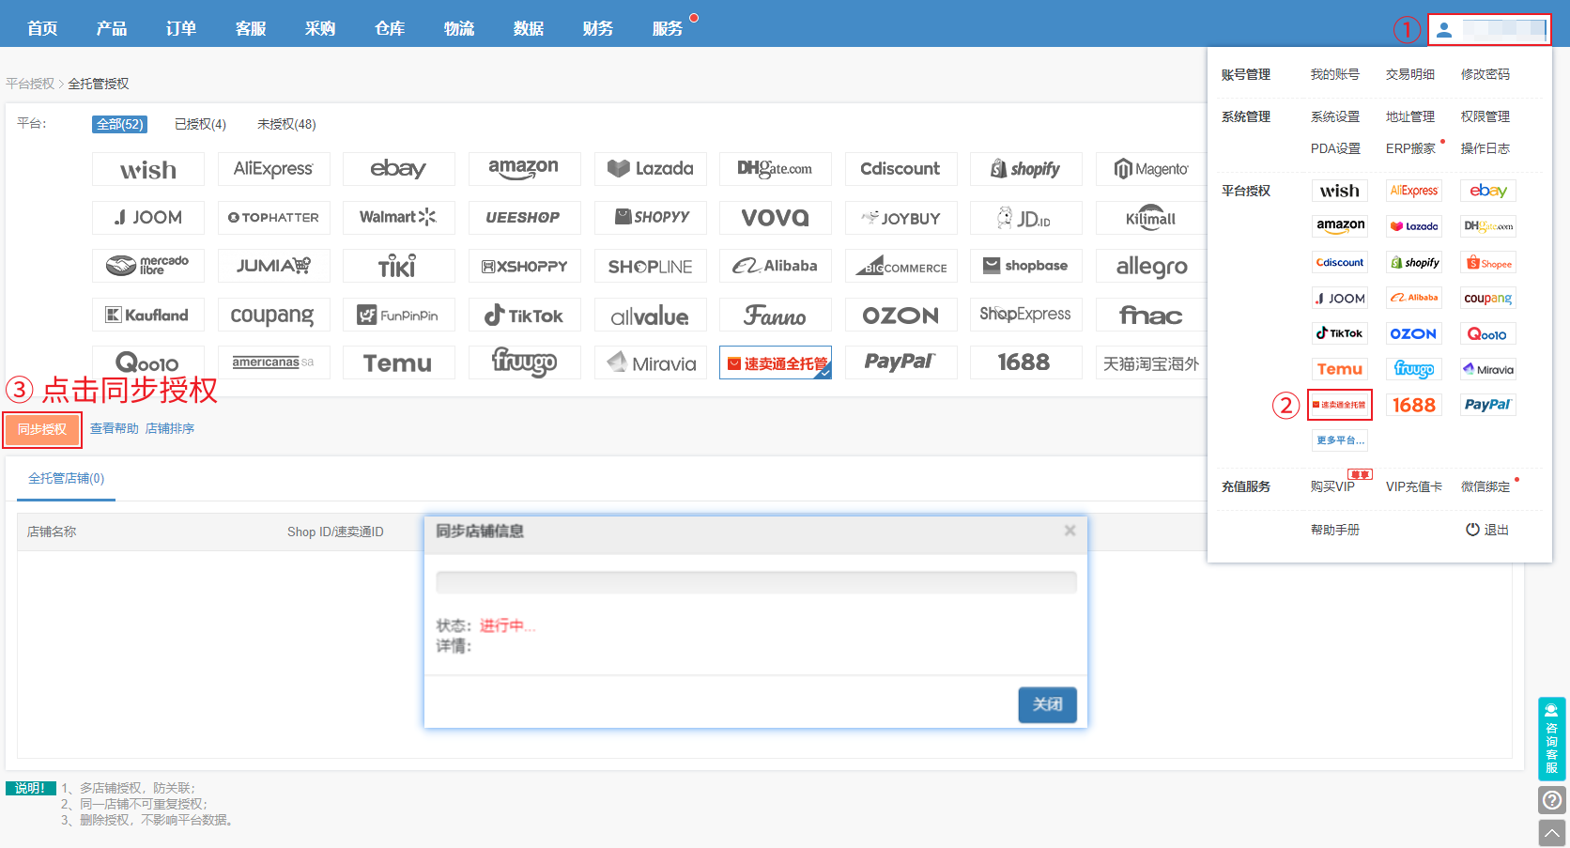Select the Wish platform logo in grid

coord(148,169)
